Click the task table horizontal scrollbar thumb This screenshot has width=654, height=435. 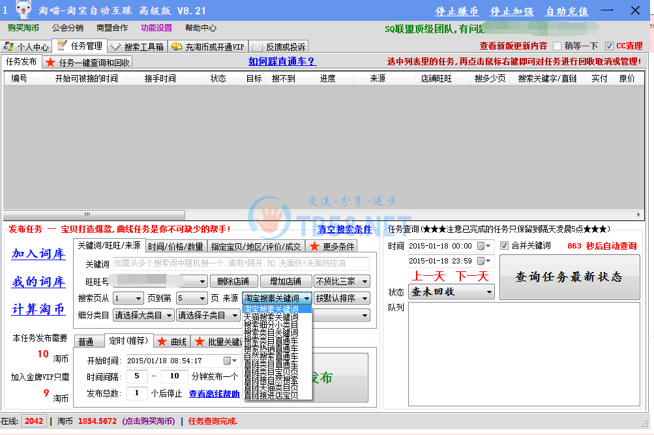pos(95,215)
